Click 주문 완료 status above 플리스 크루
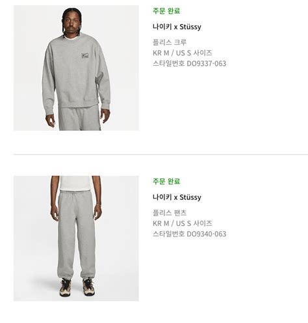308x323 pixels. click(166, 10)
